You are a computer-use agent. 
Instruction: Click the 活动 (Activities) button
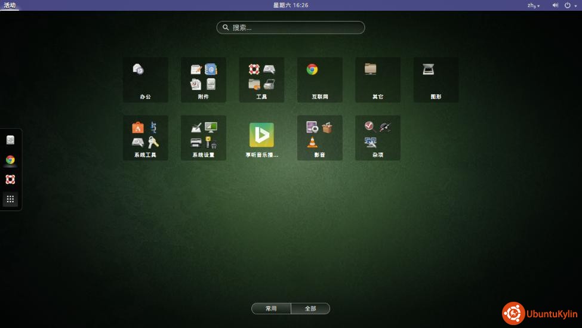pyautogui.click(x=10, y=5)
